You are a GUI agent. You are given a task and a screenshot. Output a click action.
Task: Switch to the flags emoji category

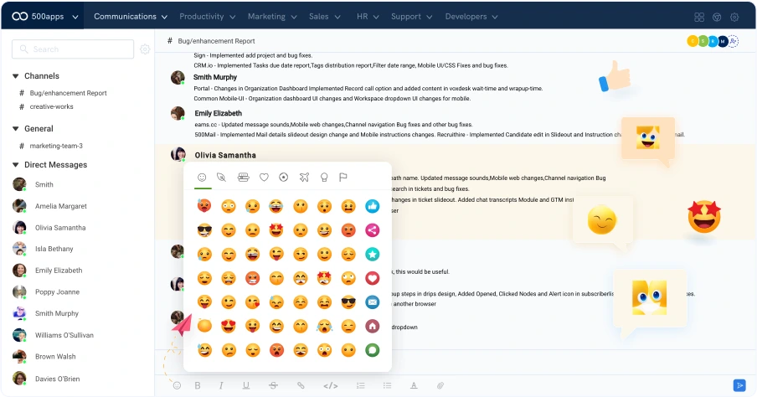[343, 178]
